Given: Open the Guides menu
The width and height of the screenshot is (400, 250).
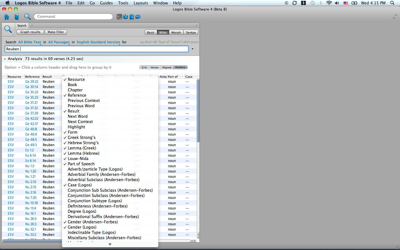Looking at the screenshot, I should [x=106, y=3].
